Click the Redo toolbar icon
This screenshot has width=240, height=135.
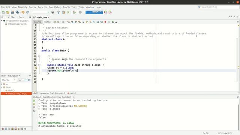tap(27, 12)
